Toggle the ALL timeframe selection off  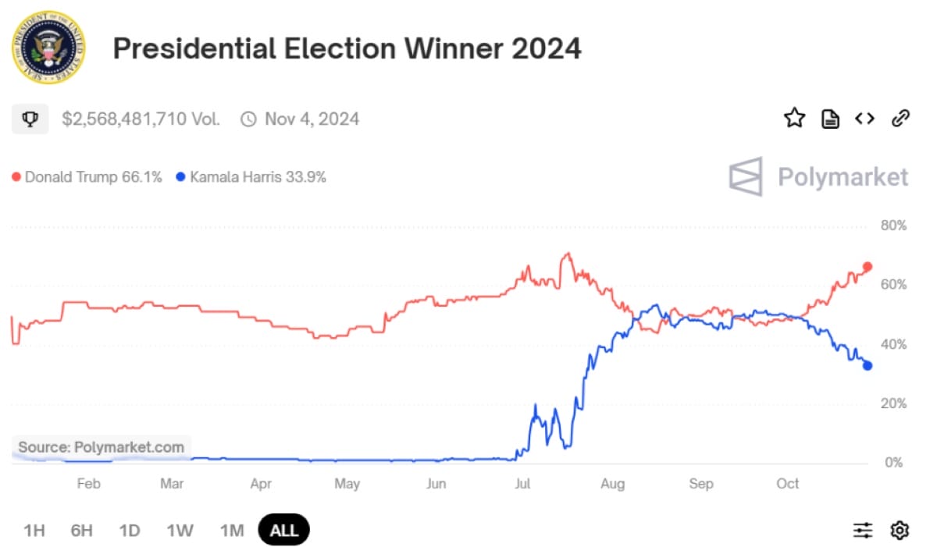(283, 530)
